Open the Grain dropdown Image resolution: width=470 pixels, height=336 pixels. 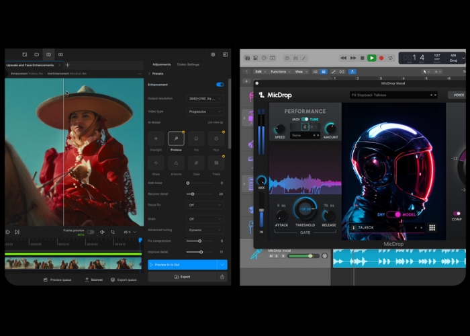[x=205, y=219]
